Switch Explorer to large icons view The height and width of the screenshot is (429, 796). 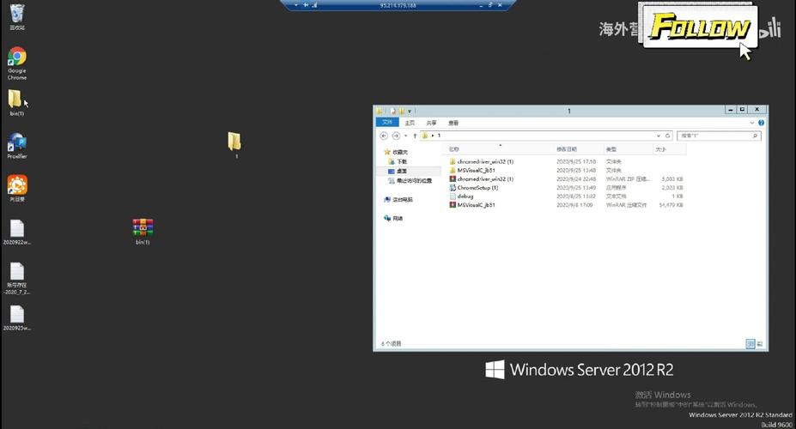760,344
